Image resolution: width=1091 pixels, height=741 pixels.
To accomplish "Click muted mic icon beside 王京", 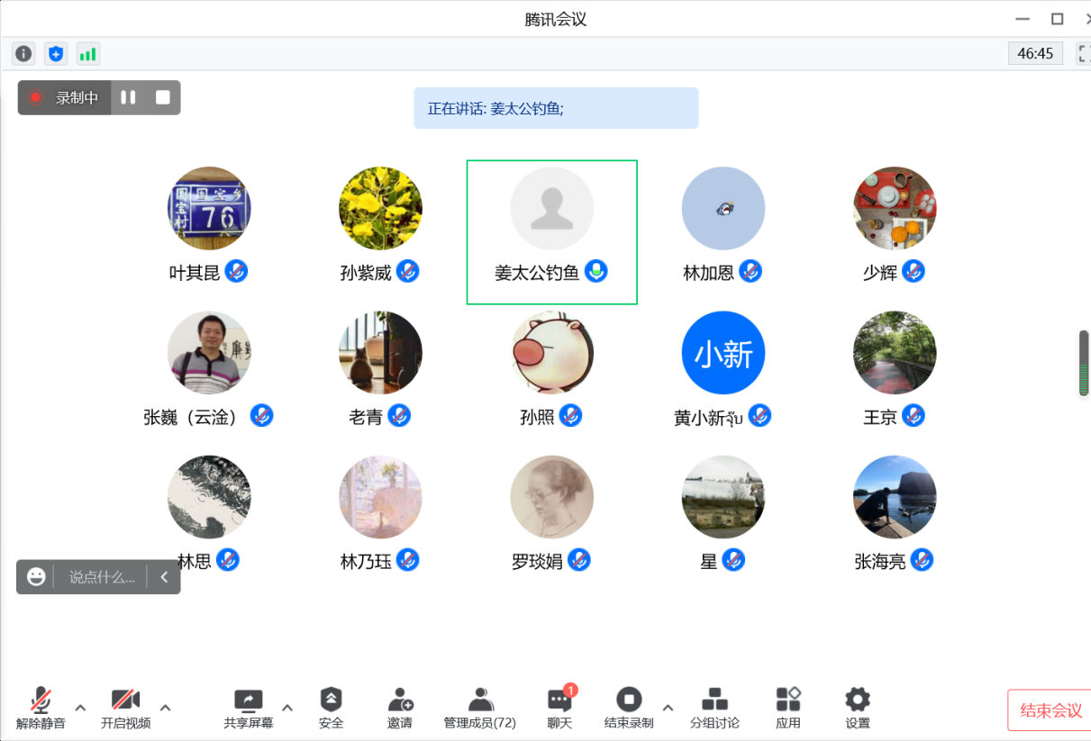I will pyautogui.click(x=914, y=415).
